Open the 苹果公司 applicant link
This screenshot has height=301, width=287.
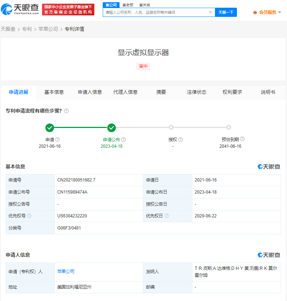(66, 271)
